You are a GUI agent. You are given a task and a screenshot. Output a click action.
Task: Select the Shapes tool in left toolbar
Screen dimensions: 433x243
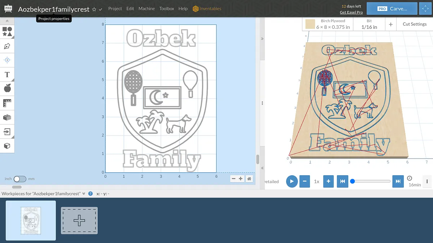pyautogui.click(x=7, y=31)
